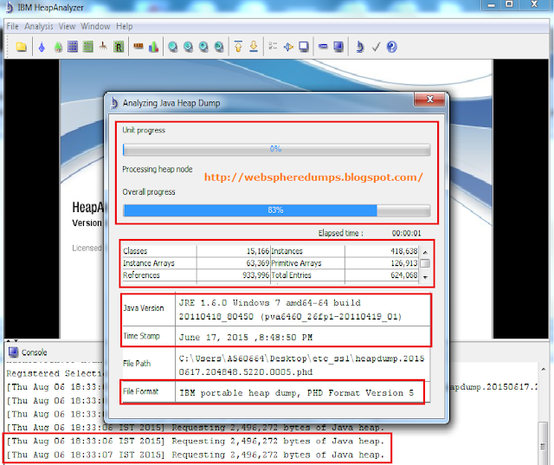The image size is (554, 465).
Task: Click the second magnifier search icon
Action: tap(189, 47)
